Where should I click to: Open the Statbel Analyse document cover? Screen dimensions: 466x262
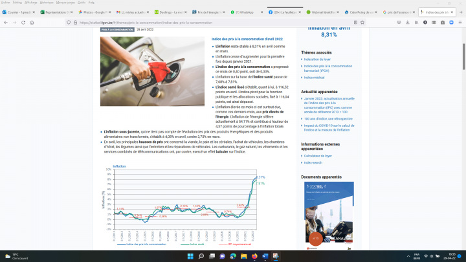point(329,215)
